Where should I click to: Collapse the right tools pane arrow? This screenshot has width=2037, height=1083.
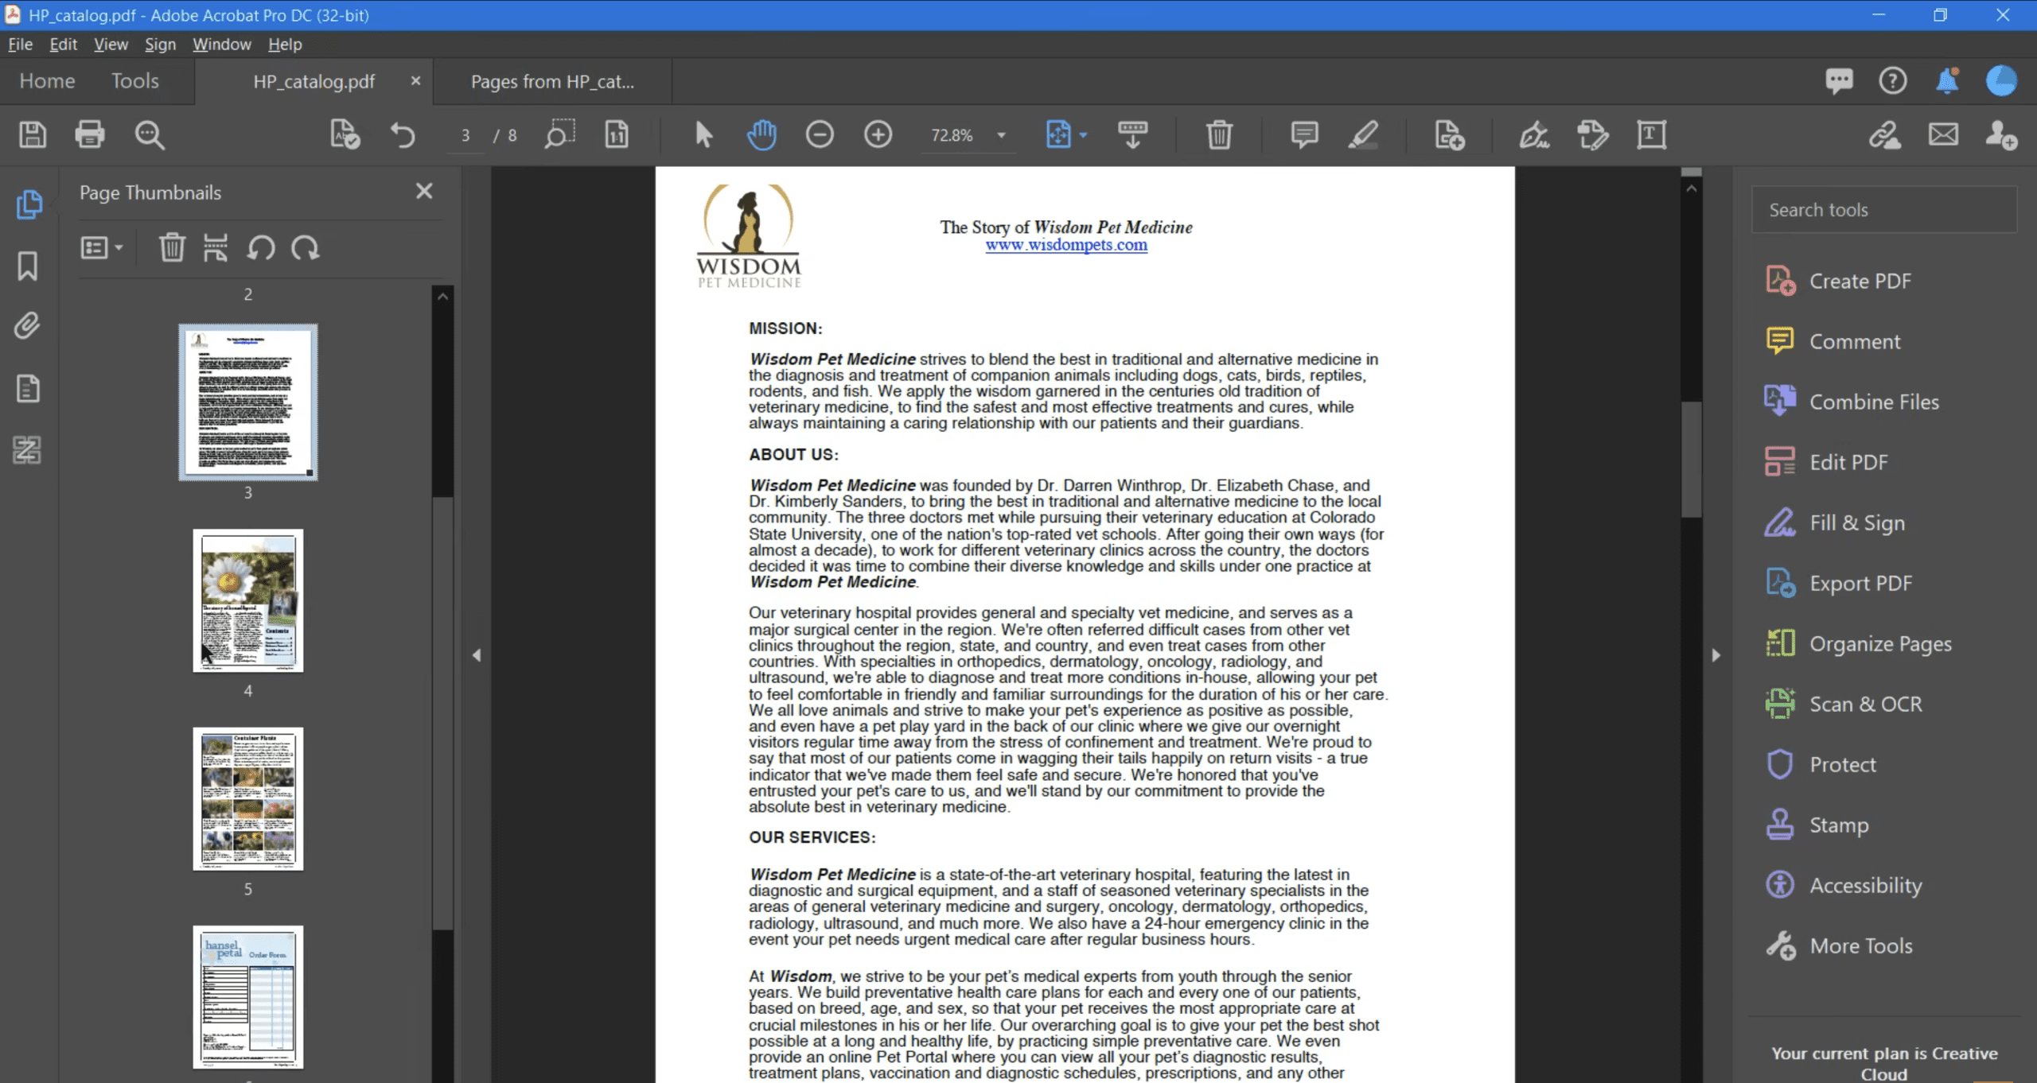point(1716,655)
